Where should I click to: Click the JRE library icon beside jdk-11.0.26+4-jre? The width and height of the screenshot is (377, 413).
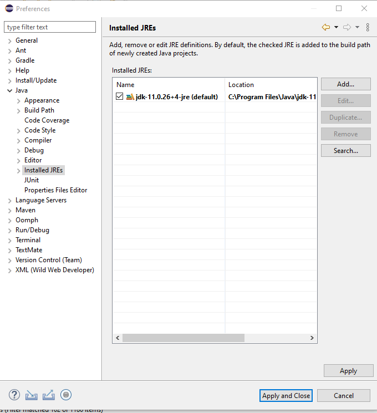click(130, 97)
